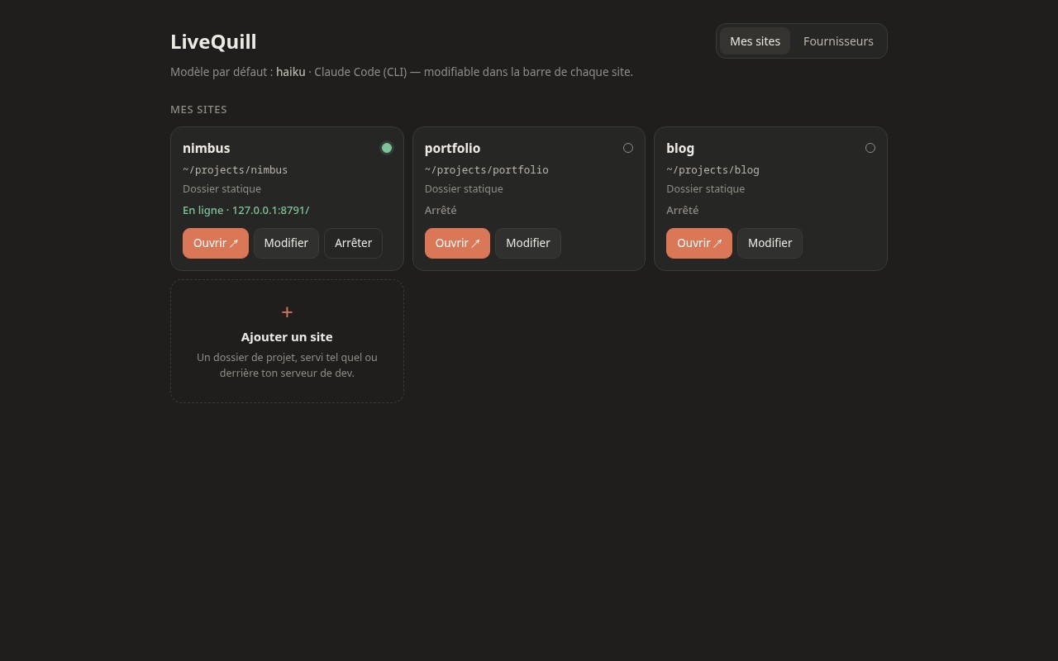Click the path ~/projects/portfolio
This screenshot has height=661, width=1058.
pyautogui.click(x=486, y=170)
